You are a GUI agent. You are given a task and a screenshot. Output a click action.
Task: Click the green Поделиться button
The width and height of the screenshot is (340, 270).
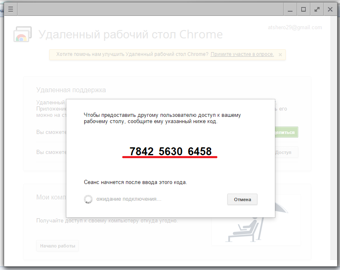(x=287, y=132)
